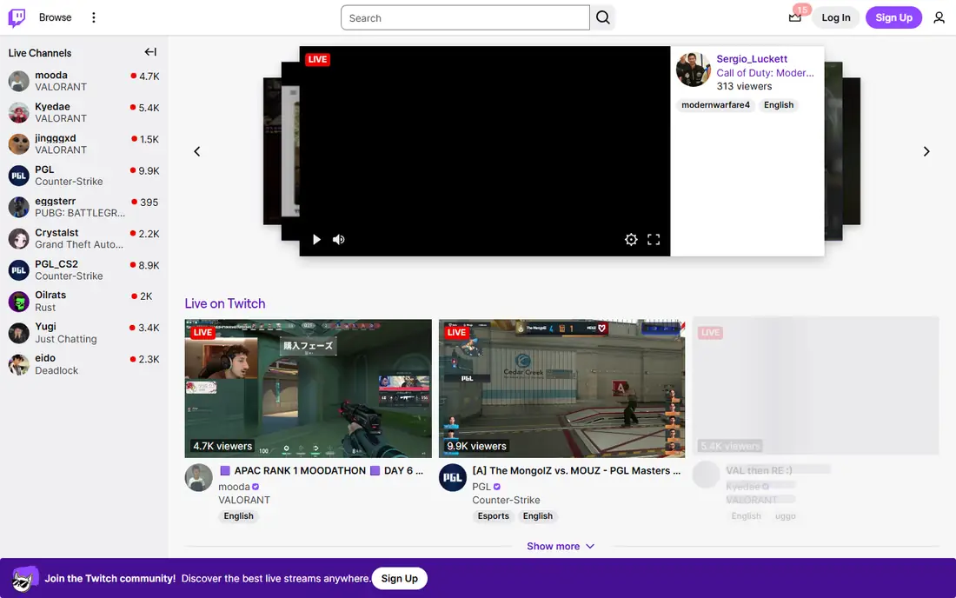Select English tag on featured stream
Screen dimensions: 956x598
point(779,105)
